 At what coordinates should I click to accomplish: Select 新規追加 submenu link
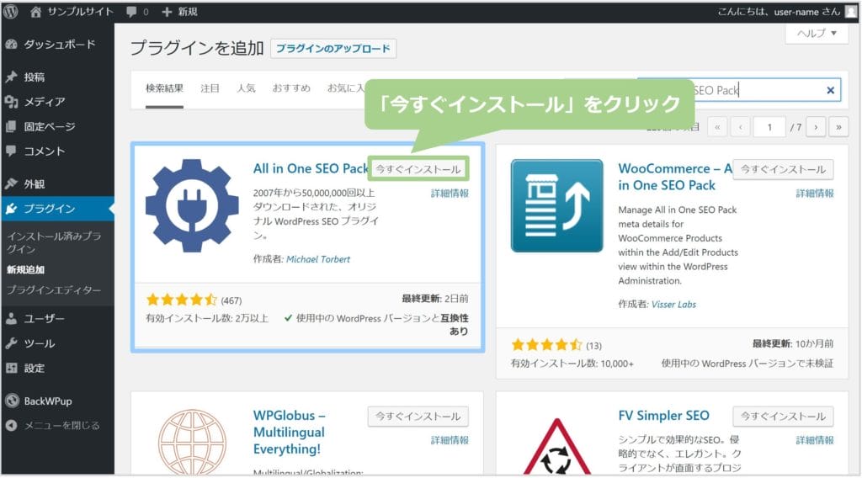pyautogui.click(x=26, y=270)
